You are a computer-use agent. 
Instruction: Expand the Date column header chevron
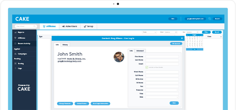[221, 37]
